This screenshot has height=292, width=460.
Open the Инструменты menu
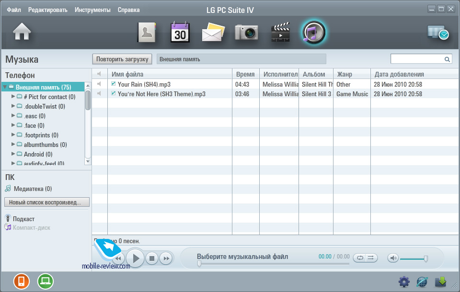click(x=92, y=10)
